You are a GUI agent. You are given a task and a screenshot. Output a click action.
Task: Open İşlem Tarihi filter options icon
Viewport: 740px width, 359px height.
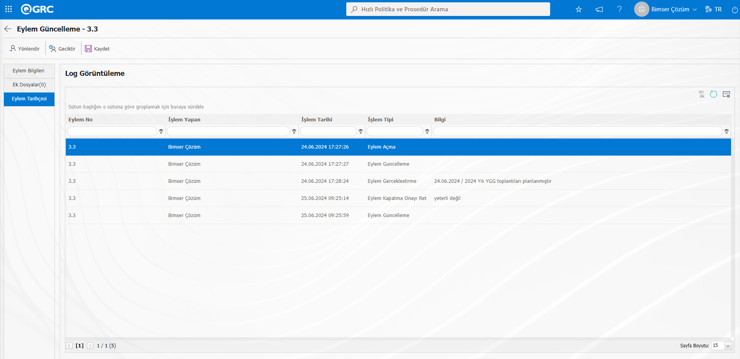tap(361, 131)
